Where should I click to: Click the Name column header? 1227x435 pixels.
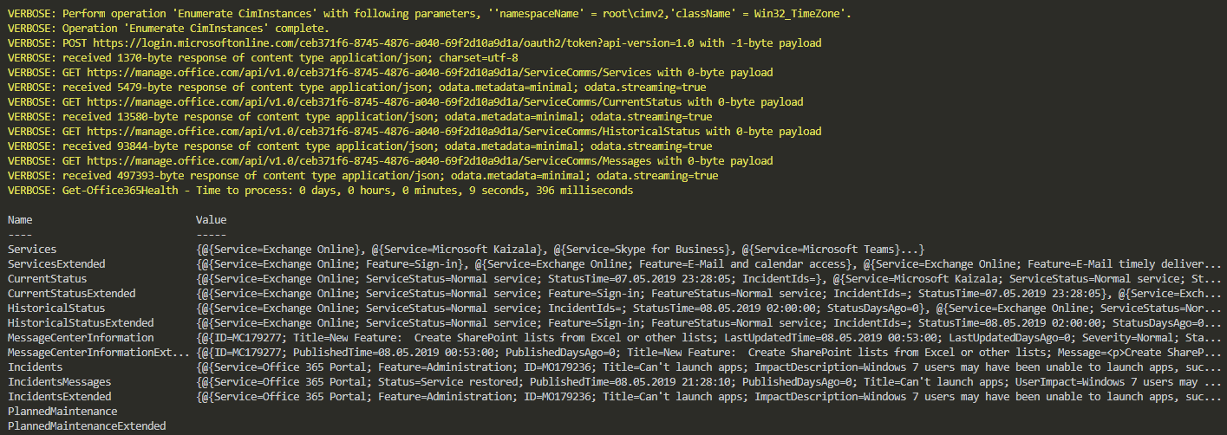coord(20,220)
